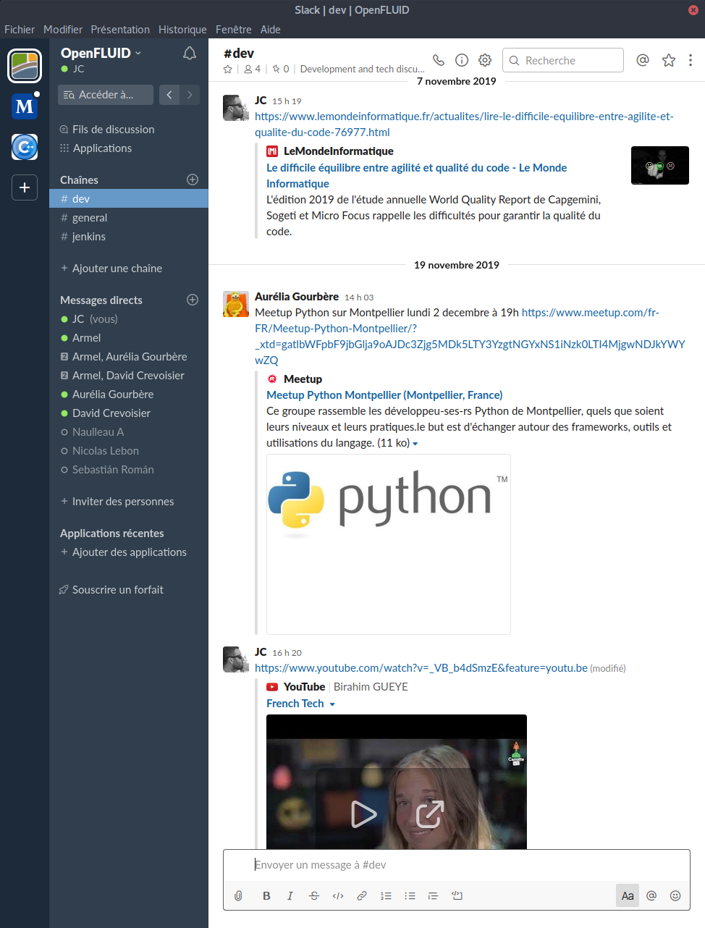Insert a link using the chain icon
Image resolution: width=705 pixels, height=928 pixels.
tap(362, 895)
